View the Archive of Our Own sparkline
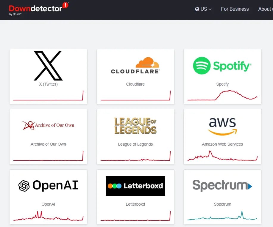The height and width of the screenshot is (227, 273). click(x=48, y=156)
